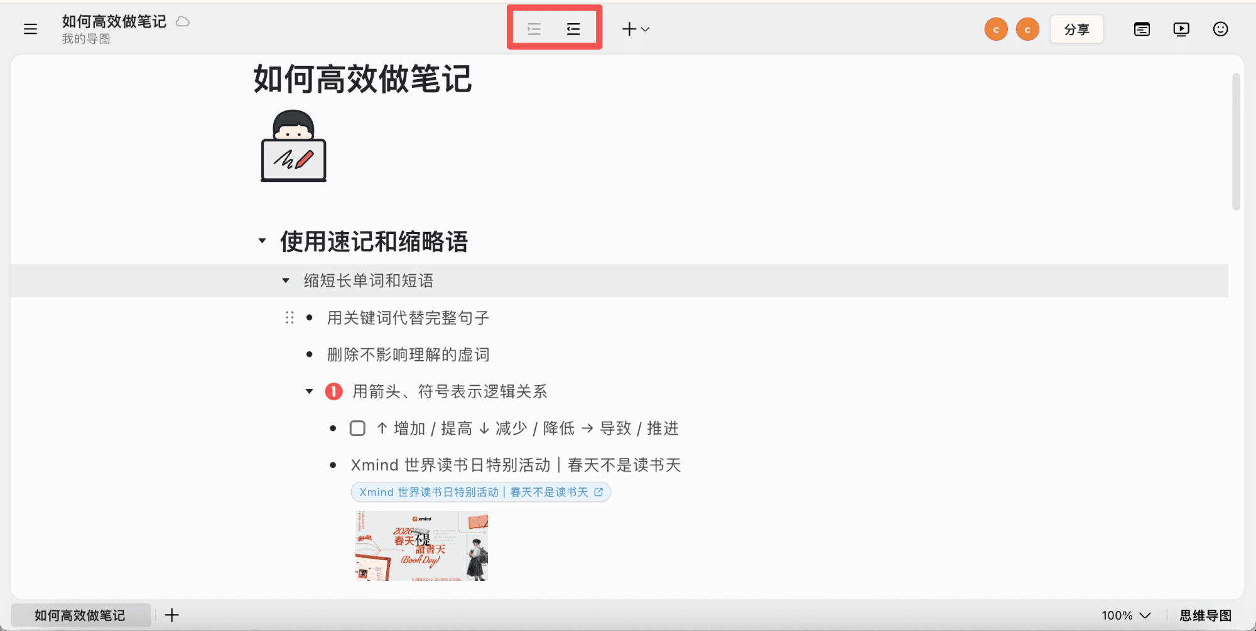Screen dimensions: 1256x631
Task: Click the first orange collaborator avatar
Action: tap(996, 29)
